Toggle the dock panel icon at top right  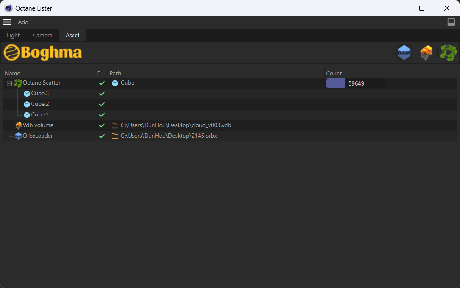(x=451, y=22)
